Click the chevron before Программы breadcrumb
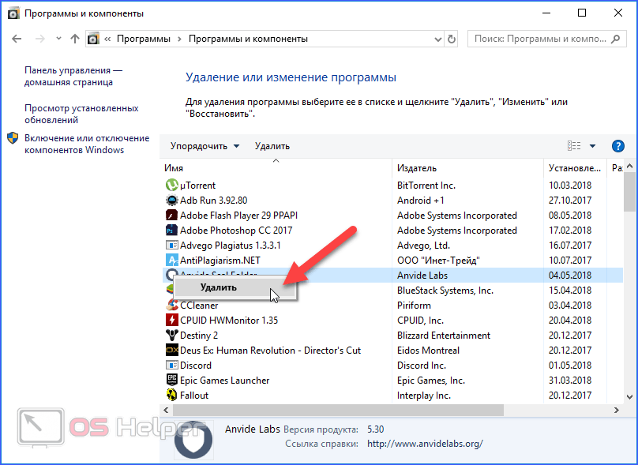 point(107,39)
